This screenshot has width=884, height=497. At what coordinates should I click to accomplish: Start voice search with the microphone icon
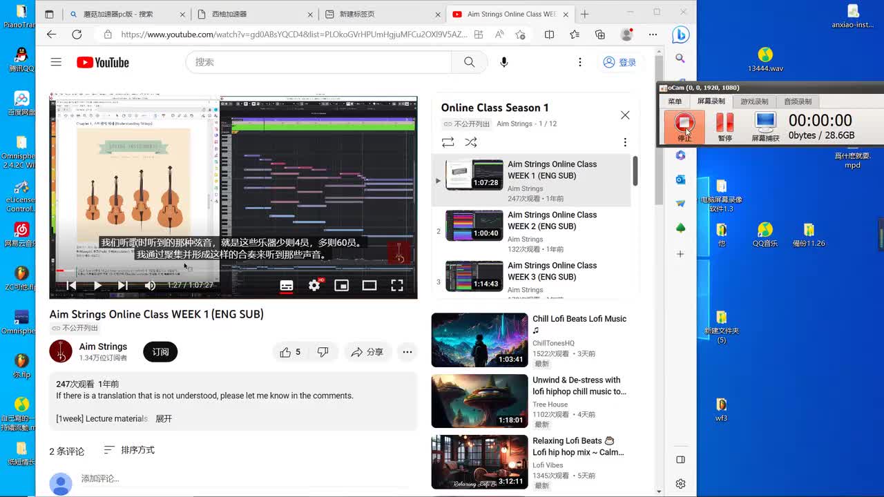504,62
